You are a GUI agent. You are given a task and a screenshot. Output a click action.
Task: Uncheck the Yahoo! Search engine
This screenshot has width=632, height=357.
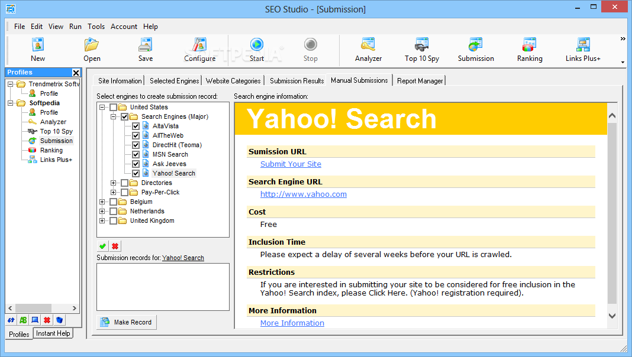click(x=136, y=173)
